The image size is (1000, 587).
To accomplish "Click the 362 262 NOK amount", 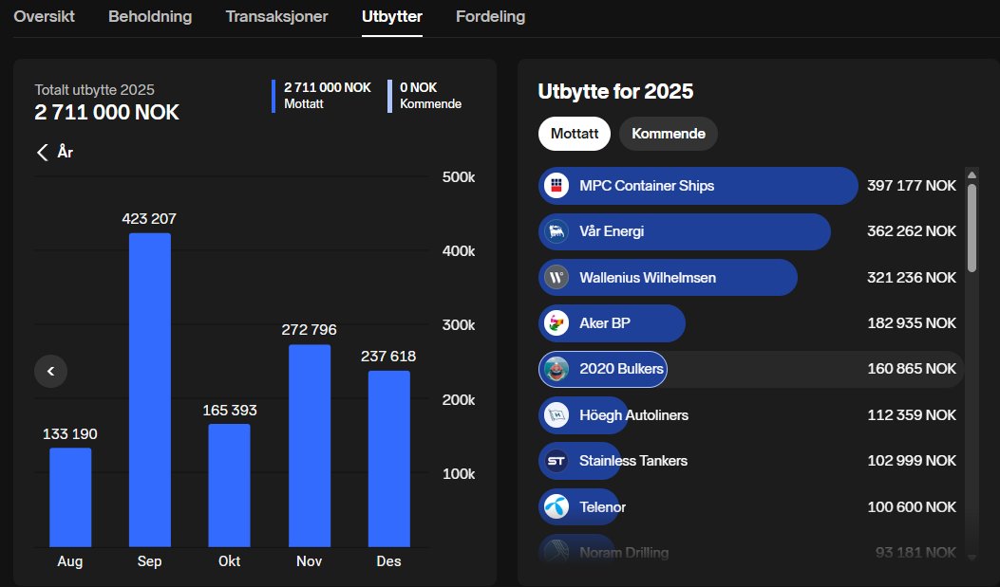I will pyautogui.click(x=912, y=231).
